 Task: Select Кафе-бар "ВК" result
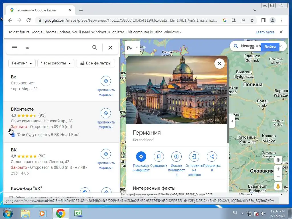[x=26, y=188]
